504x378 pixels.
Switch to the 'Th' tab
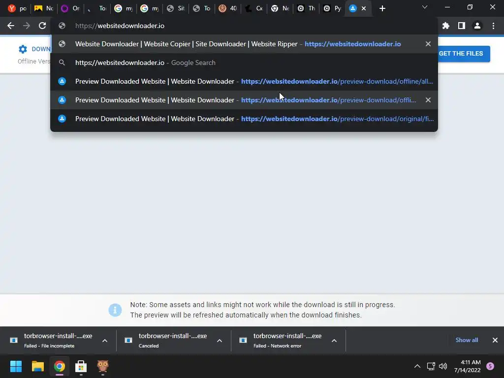coord(306,8)
